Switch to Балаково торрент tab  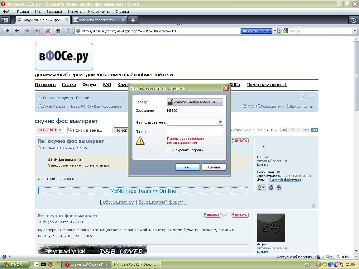click(x=98, y=20)
